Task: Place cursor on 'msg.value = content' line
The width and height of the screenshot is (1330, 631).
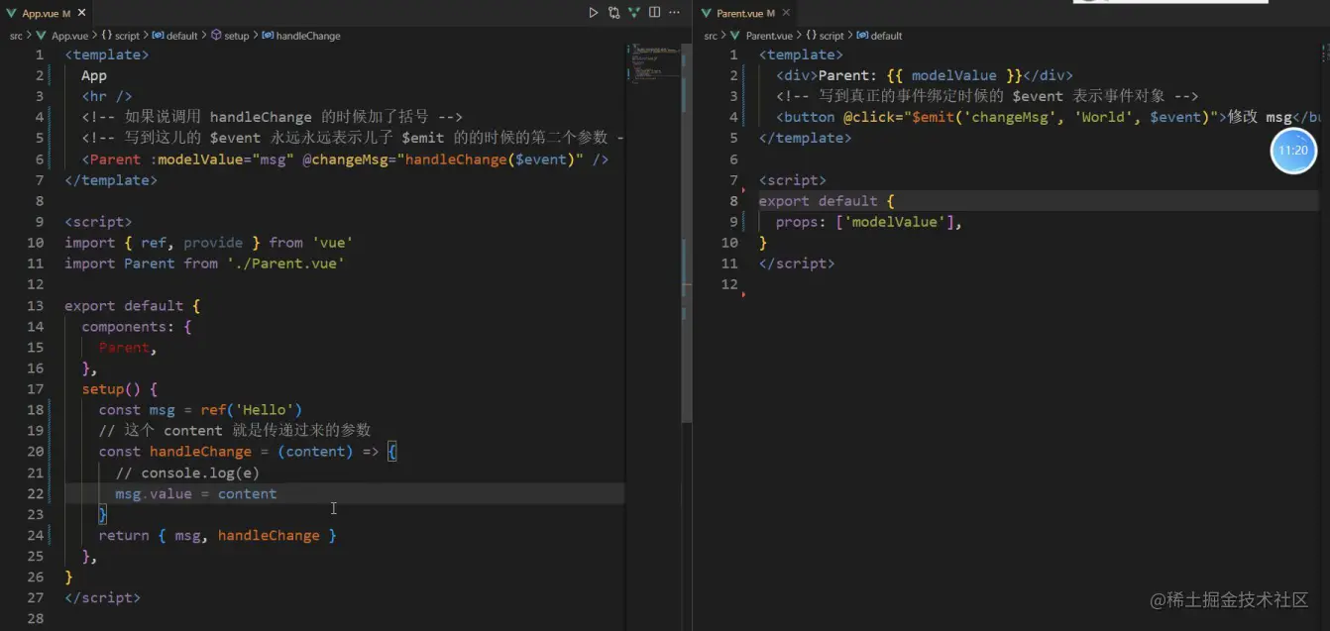Action: [x=195, y=493]
